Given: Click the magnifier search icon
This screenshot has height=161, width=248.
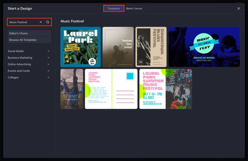Looking at the screenshot, I should click(x=48, y=22).
